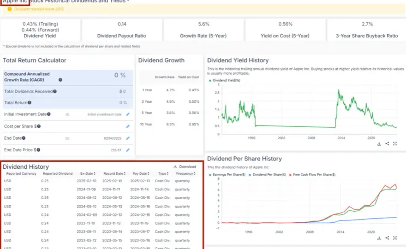
Task: Click the Growth Rate (5-Year) 5.6% card
Action: tap(203, 30)
